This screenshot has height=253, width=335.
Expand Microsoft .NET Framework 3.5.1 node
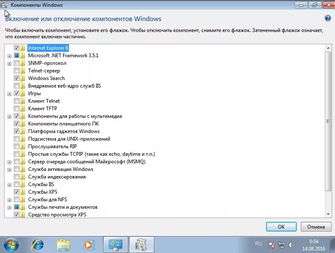[9, 56]
